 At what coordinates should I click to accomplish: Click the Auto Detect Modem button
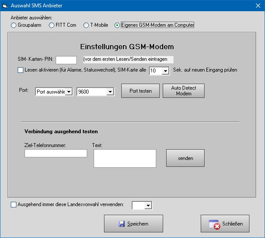click(x=183, y=91)
